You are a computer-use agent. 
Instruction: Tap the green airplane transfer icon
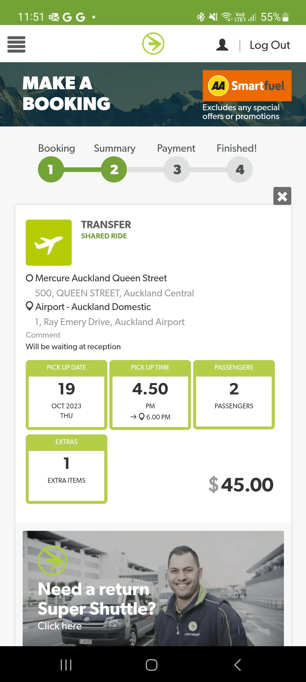[x=49, y=243]
